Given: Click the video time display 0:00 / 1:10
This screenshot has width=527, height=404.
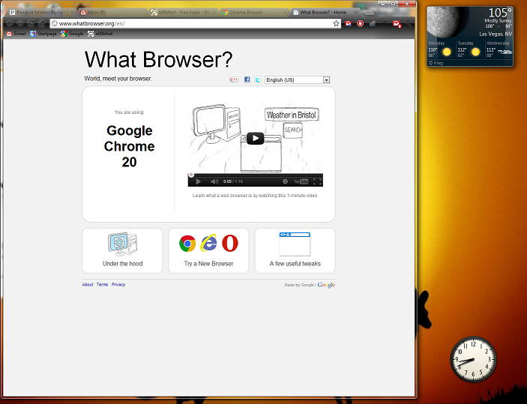Looking at the screenshot, I should 233,181.
